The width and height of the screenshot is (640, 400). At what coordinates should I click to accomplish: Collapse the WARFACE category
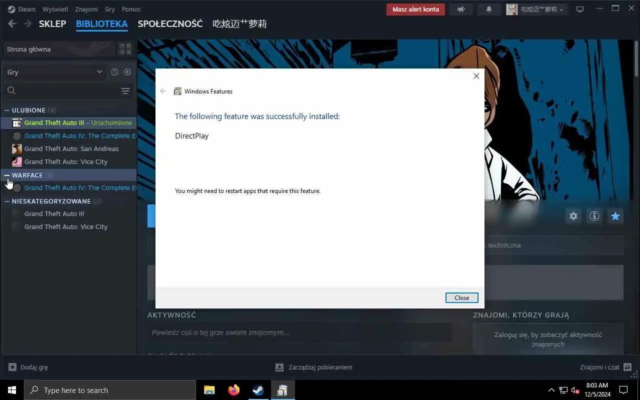coord(7,175)
